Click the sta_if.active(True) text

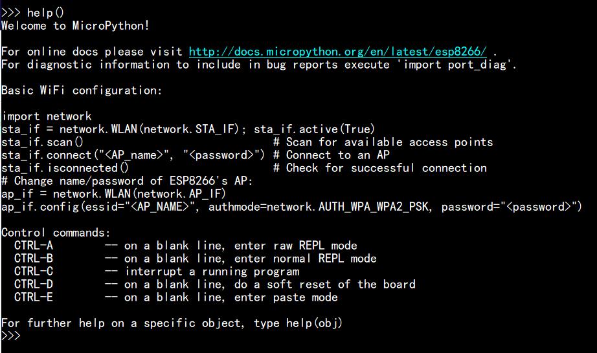tap(314, 129)
